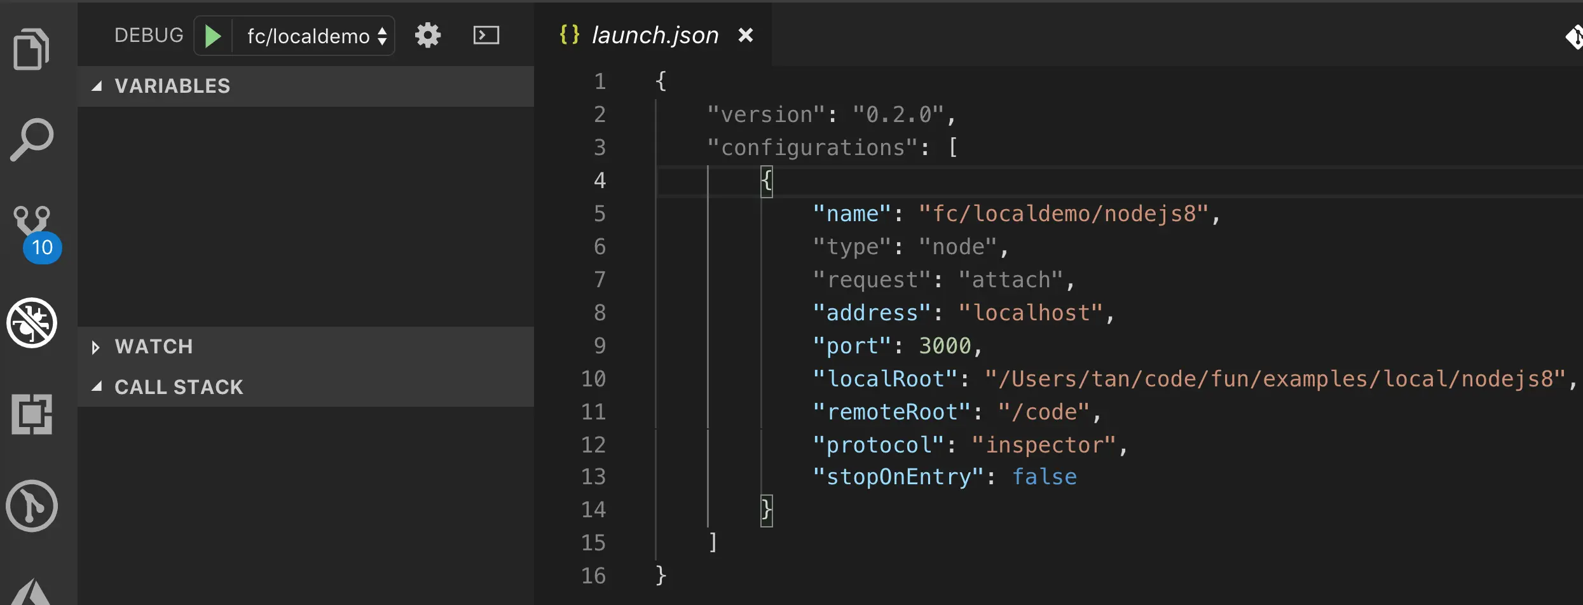Click the "node" type value

[958, 247]
